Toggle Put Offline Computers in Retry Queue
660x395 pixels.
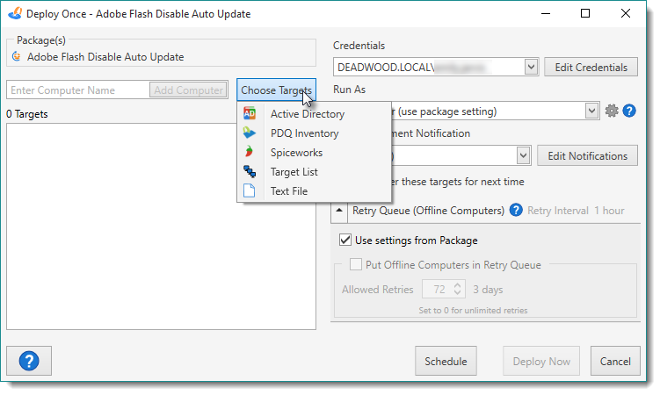[x=356, y=264]
